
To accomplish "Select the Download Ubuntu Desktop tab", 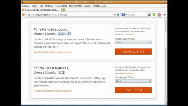I will coord(41,10).
